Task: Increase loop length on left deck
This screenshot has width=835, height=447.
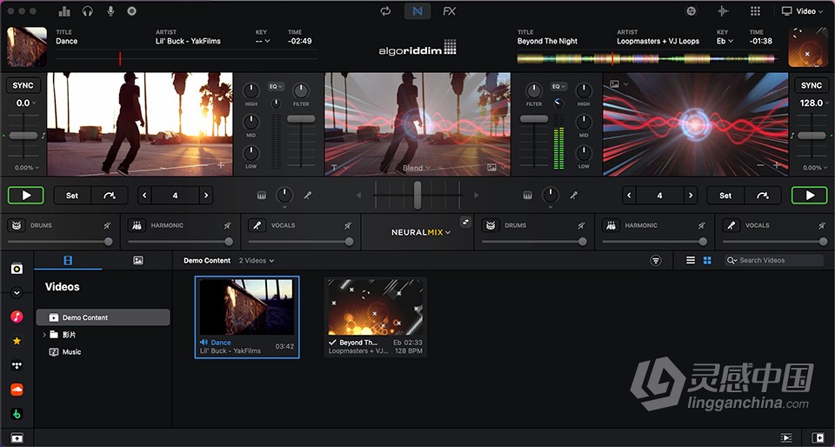Action: 205,196
